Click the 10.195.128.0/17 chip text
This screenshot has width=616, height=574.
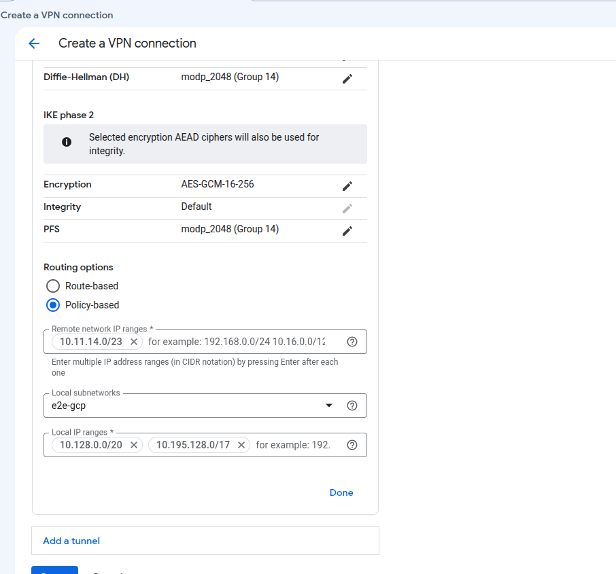tap(193, 445)
